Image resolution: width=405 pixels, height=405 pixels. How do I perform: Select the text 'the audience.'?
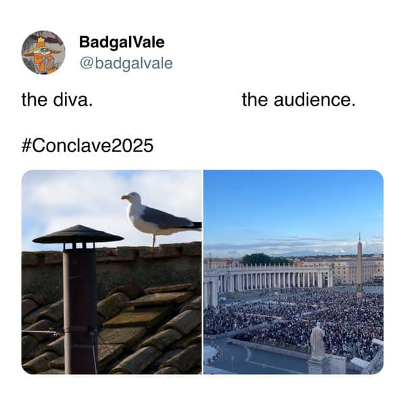299,99
